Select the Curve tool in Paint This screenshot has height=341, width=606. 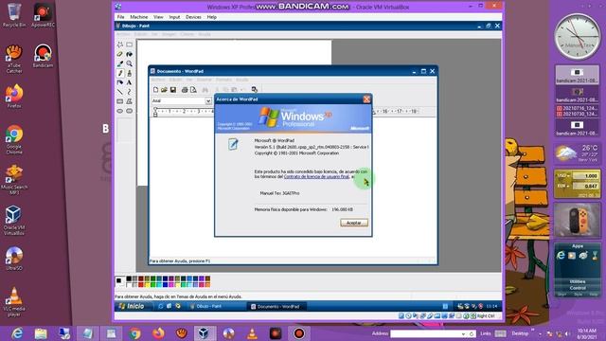coord(129,92)
